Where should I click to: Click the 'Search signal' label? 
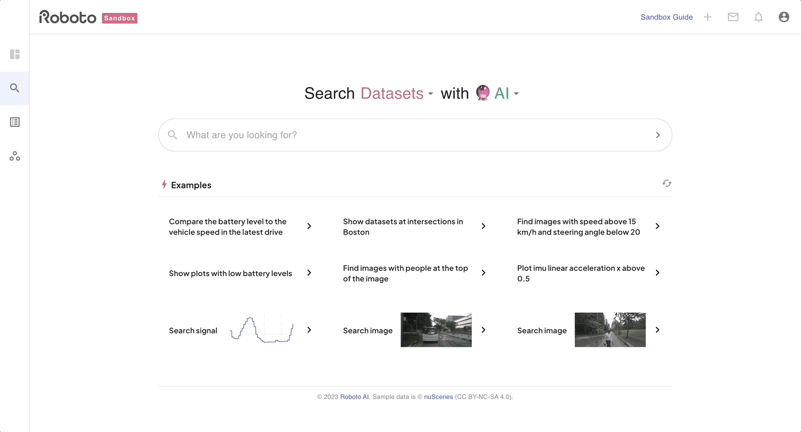tap(193, 330)
